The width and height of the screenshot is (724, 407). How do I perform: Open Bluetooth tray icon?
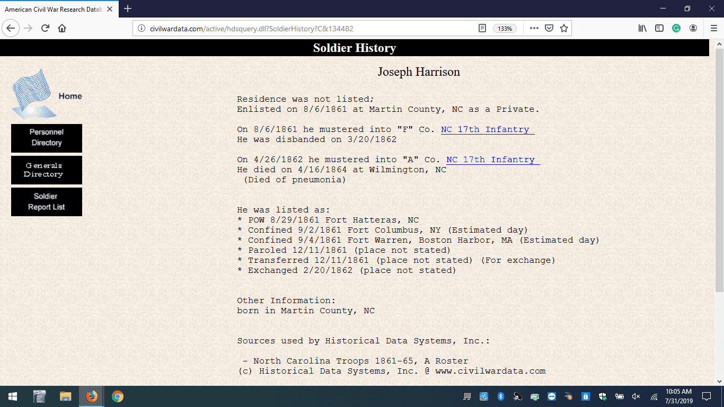coord(501,396)
